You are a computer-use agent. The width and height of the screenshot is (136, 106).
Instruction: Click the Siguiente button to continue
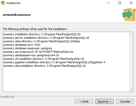click(x=104, y=101)
